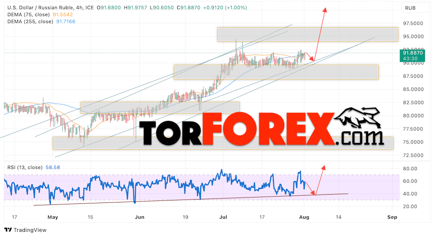Click the +0.9120 (+1.00%) change value
Viewport: 435px width, 237px height.
pos(225,8)
